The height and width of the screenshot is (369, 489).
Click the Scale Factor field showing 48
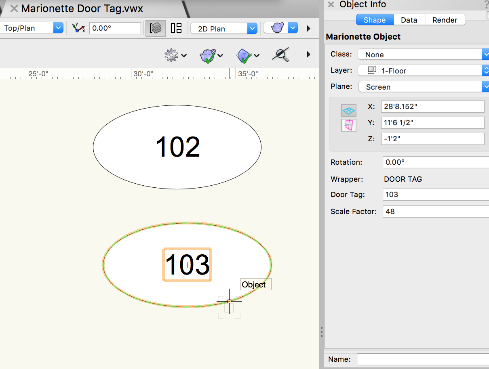coord(436,211)
